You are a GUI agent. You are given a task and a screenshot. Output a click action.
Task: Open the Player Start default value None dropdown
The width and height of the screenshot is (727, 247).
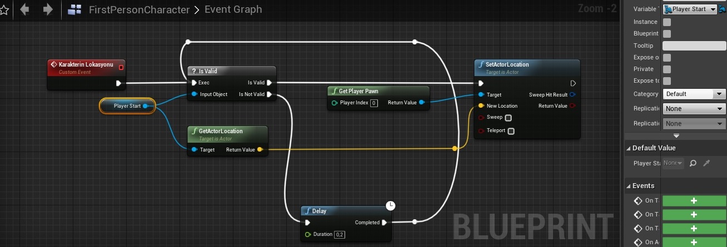(x=673, y=163)
